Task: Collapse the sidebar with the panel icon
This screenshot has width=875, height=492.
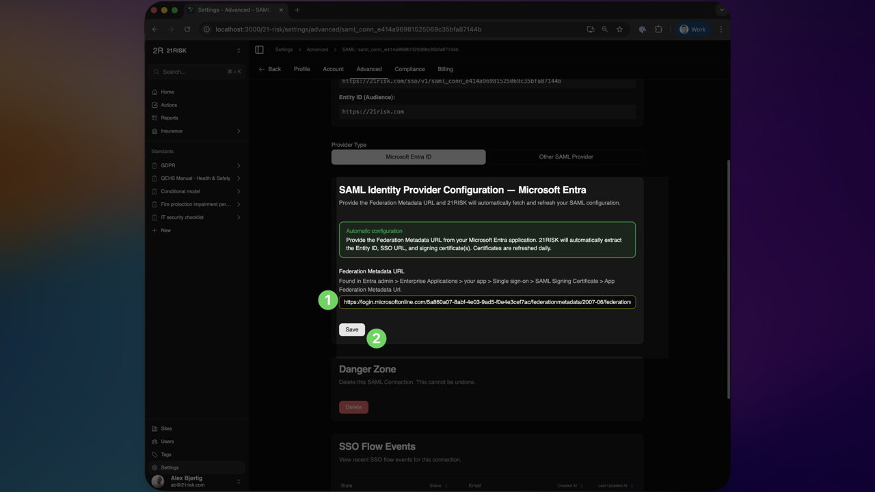Action: [259, 49]
